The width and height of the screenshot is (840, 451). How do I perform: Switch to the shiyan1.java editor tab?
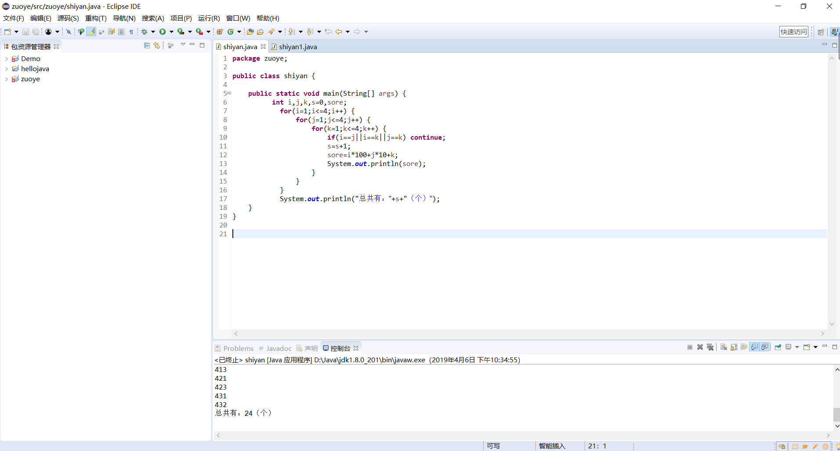click(x=297, y=47)
